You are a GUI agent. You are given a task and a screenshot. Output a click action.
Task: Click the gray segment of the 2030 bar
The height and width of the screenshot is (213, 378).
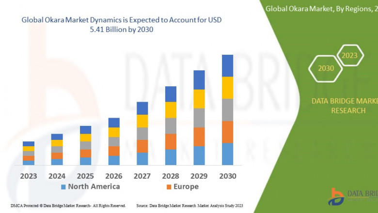tap(228, 110)
